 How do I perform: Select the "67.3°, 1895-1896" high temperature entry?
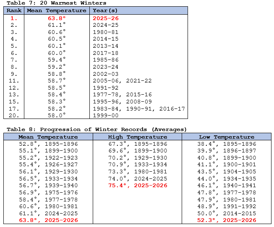(138, 144)
